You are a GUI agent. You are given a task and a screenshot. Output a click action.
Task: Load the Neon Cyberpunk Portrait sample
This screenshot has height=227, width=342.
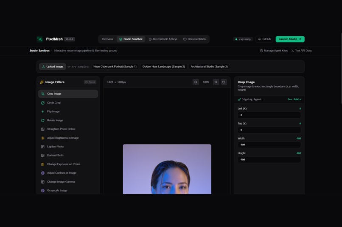point(115,67)
